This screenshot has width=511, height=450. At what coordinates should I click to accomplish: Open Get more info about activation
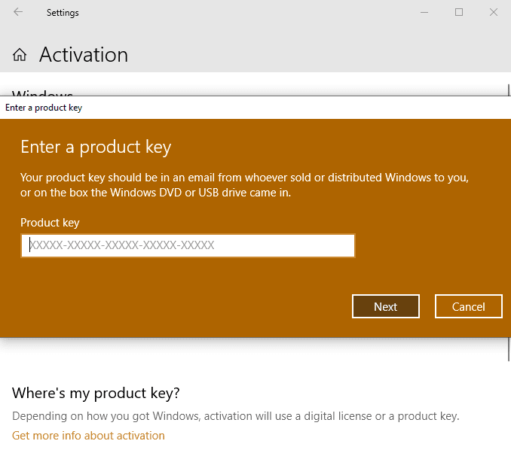click(88, 436)
